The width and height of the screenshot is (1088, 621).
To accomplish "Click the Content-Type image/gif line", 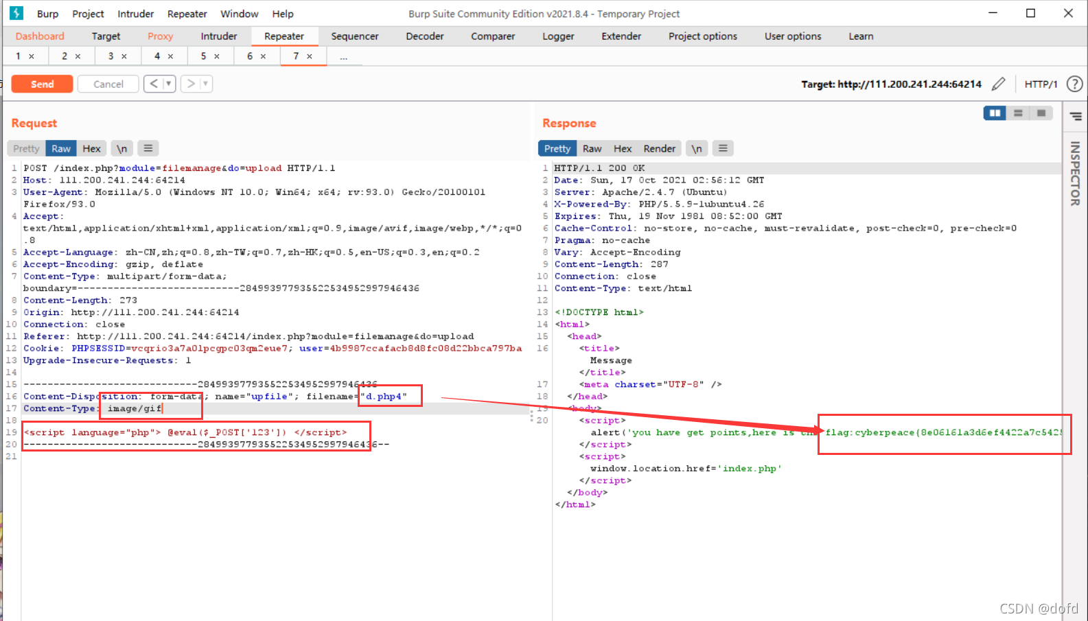I will click(x=93, y=409).
